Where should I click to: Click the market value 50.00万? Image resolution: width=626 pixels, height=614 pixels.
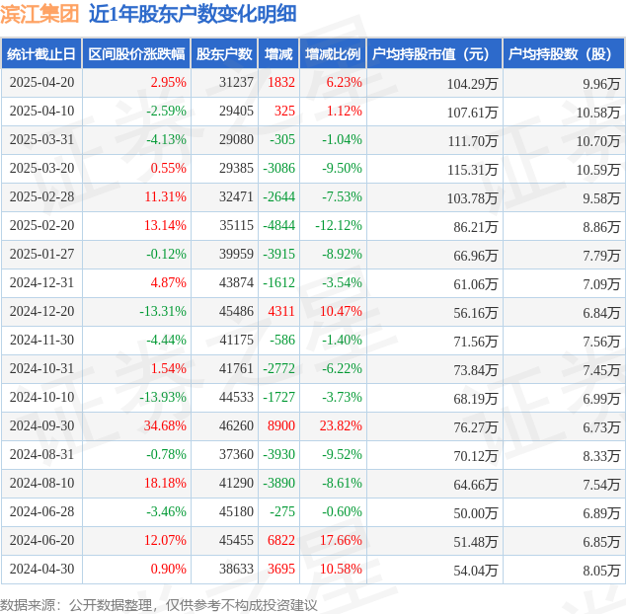pos(476,513)
